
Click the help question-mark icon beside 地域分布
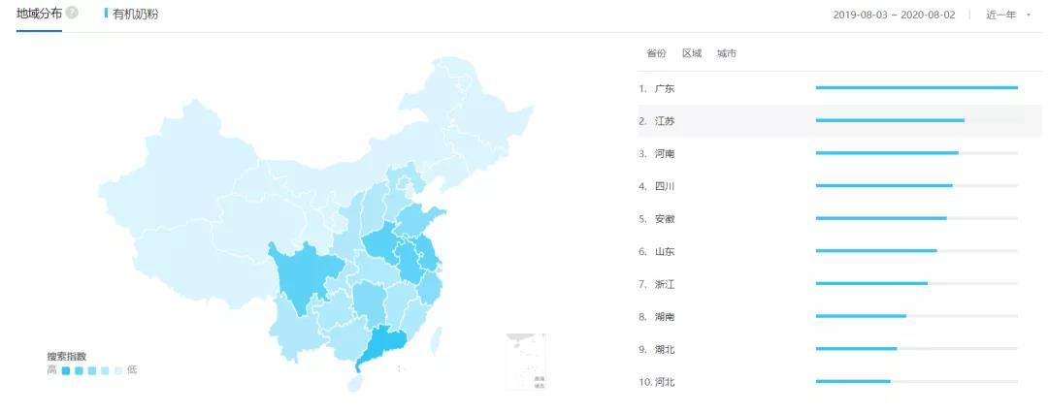pos(72,13)
